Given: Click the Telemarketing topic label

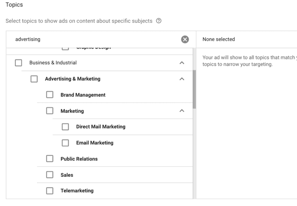Looking at the screenshot, I should click(x=77, y=191).
